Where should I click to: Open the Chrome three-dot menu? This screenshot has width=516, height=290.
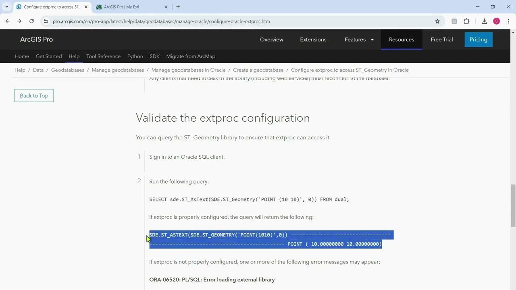tap(509, 21)
